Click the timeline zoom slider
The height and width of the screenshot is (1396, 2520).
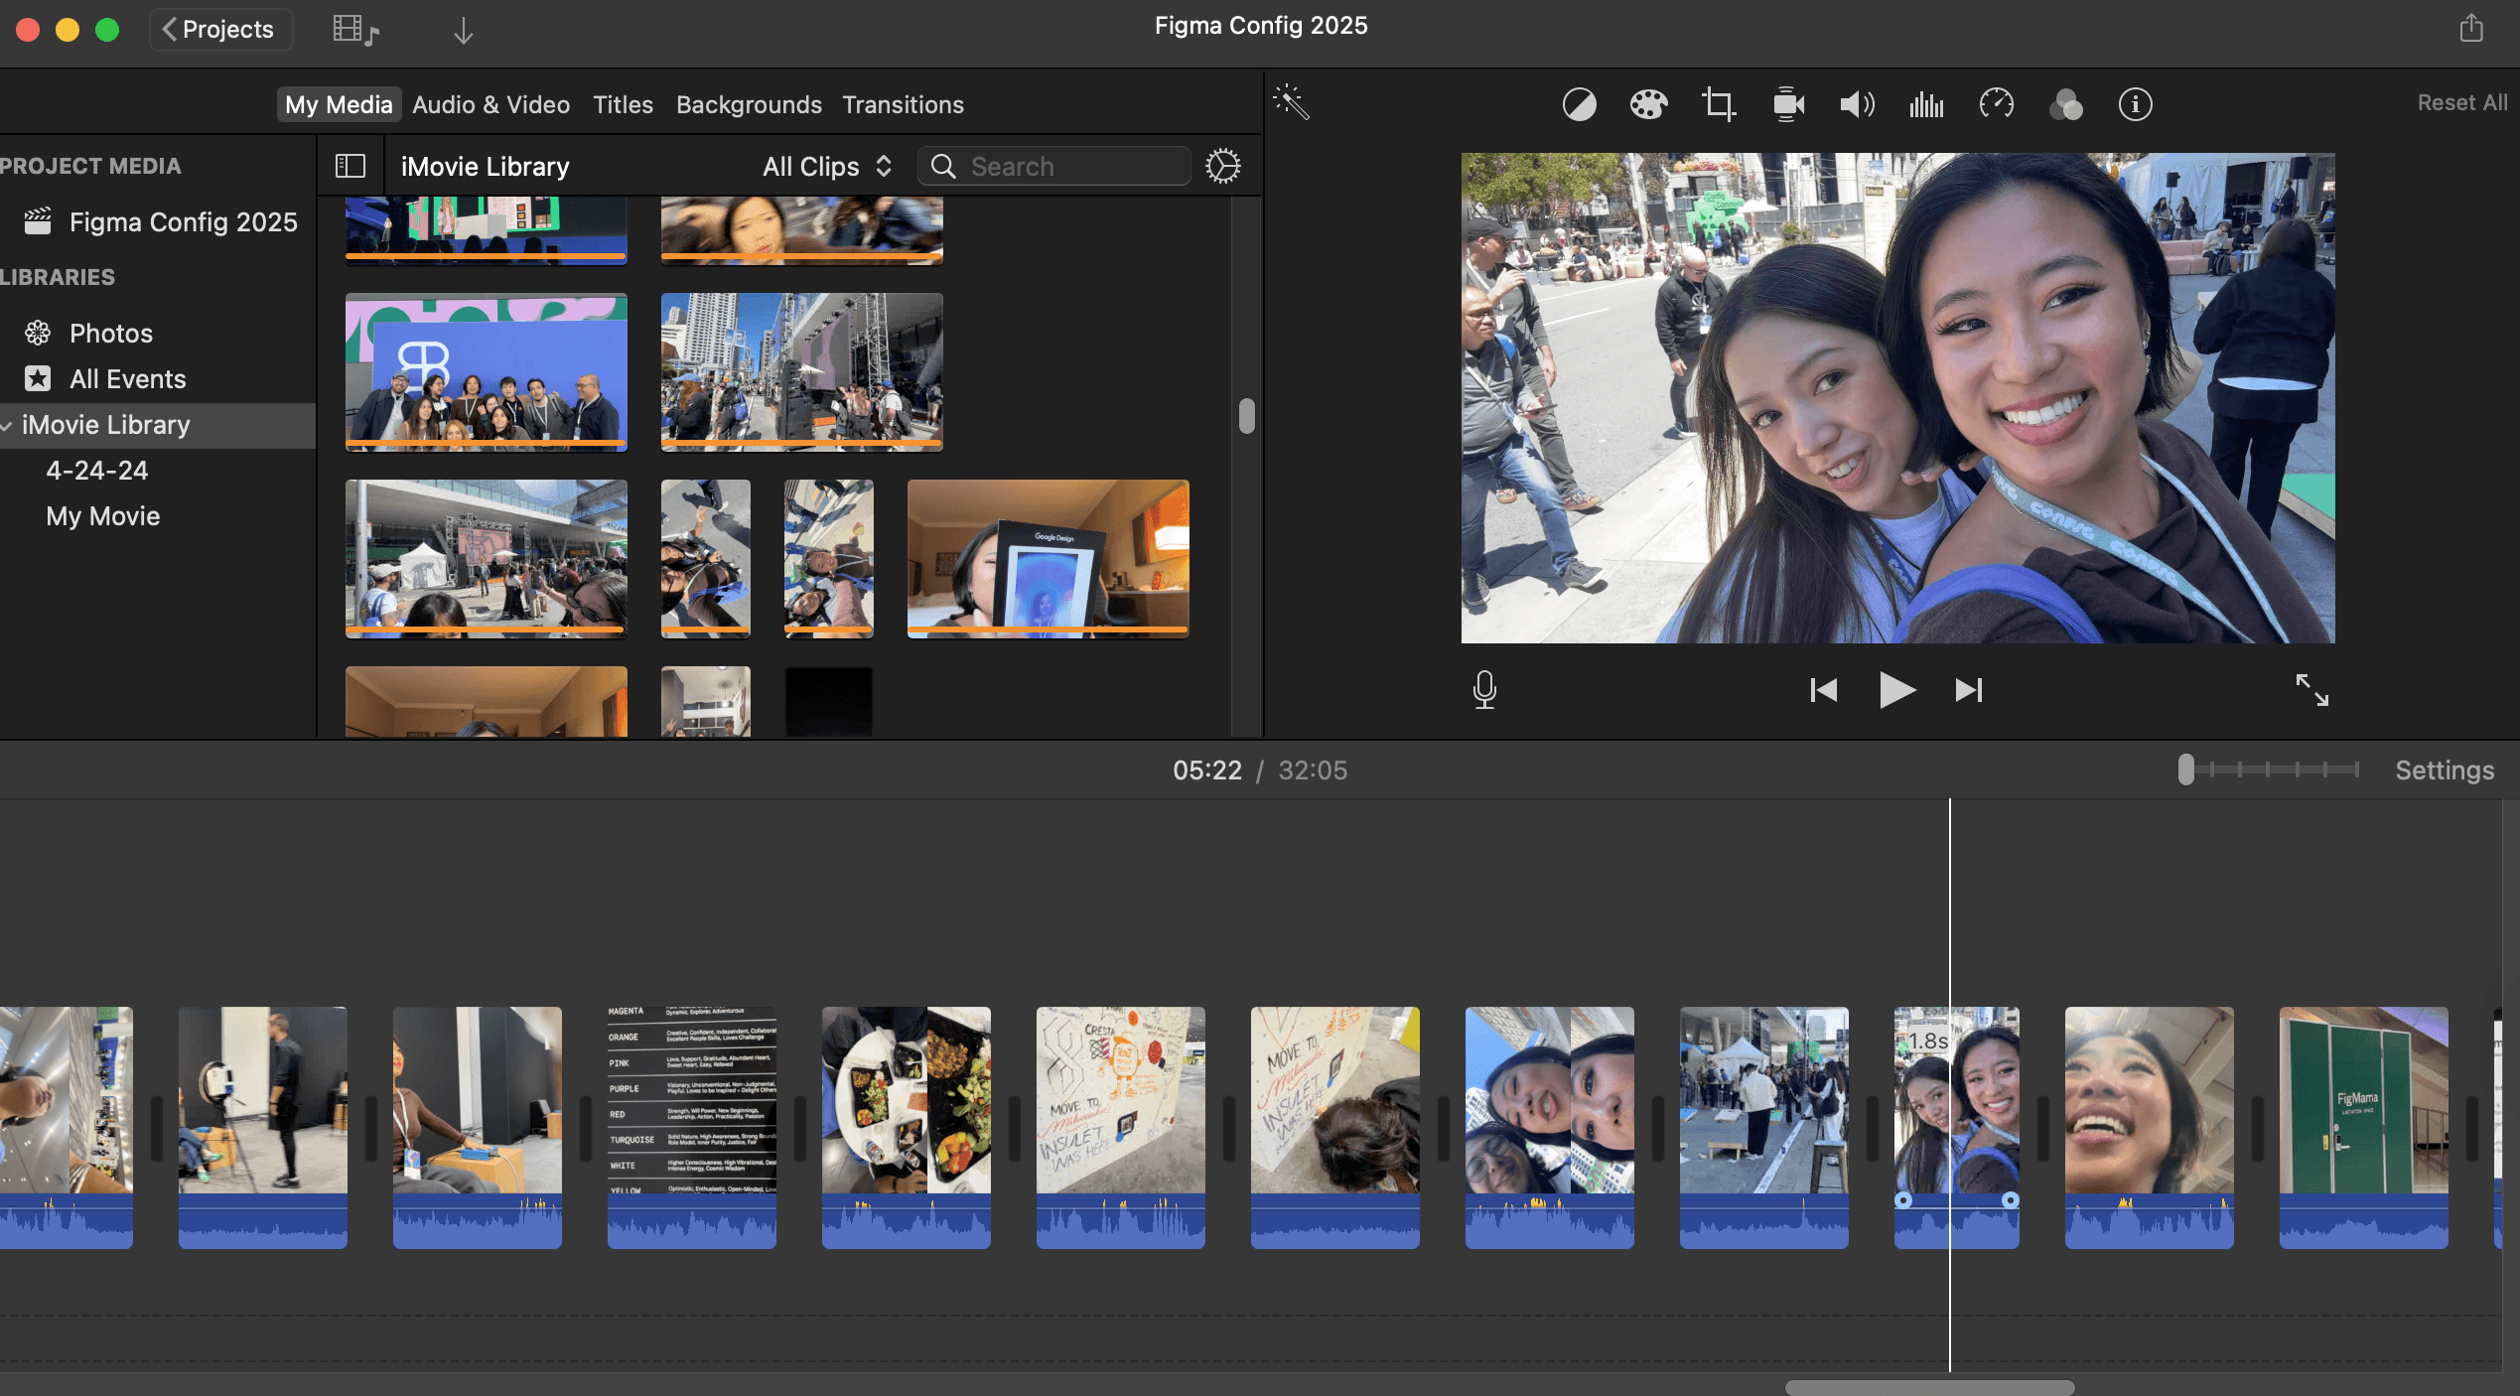tap(2186, 769)
